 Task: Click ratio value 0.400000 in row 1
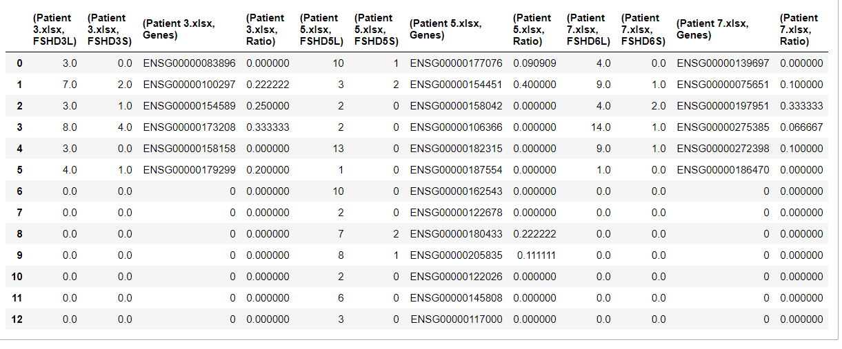click(x=535, y=85)
